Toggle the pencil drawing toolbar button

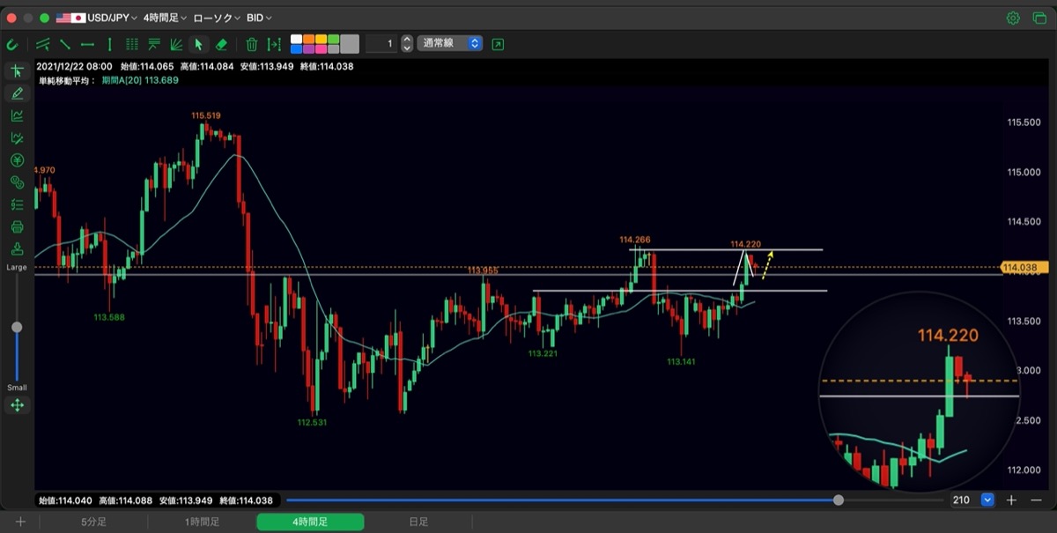click(x=17, y=93)
